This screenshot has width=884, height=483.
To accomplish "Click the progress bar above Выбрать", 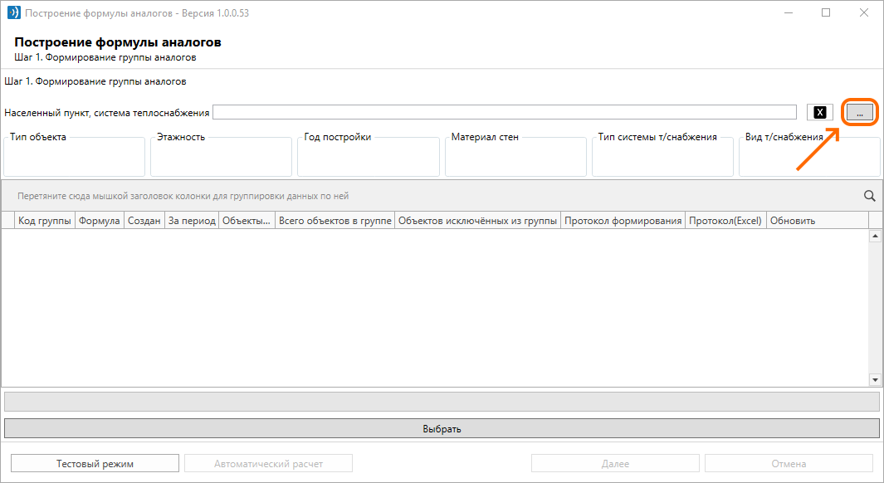I will pos(442,402).
